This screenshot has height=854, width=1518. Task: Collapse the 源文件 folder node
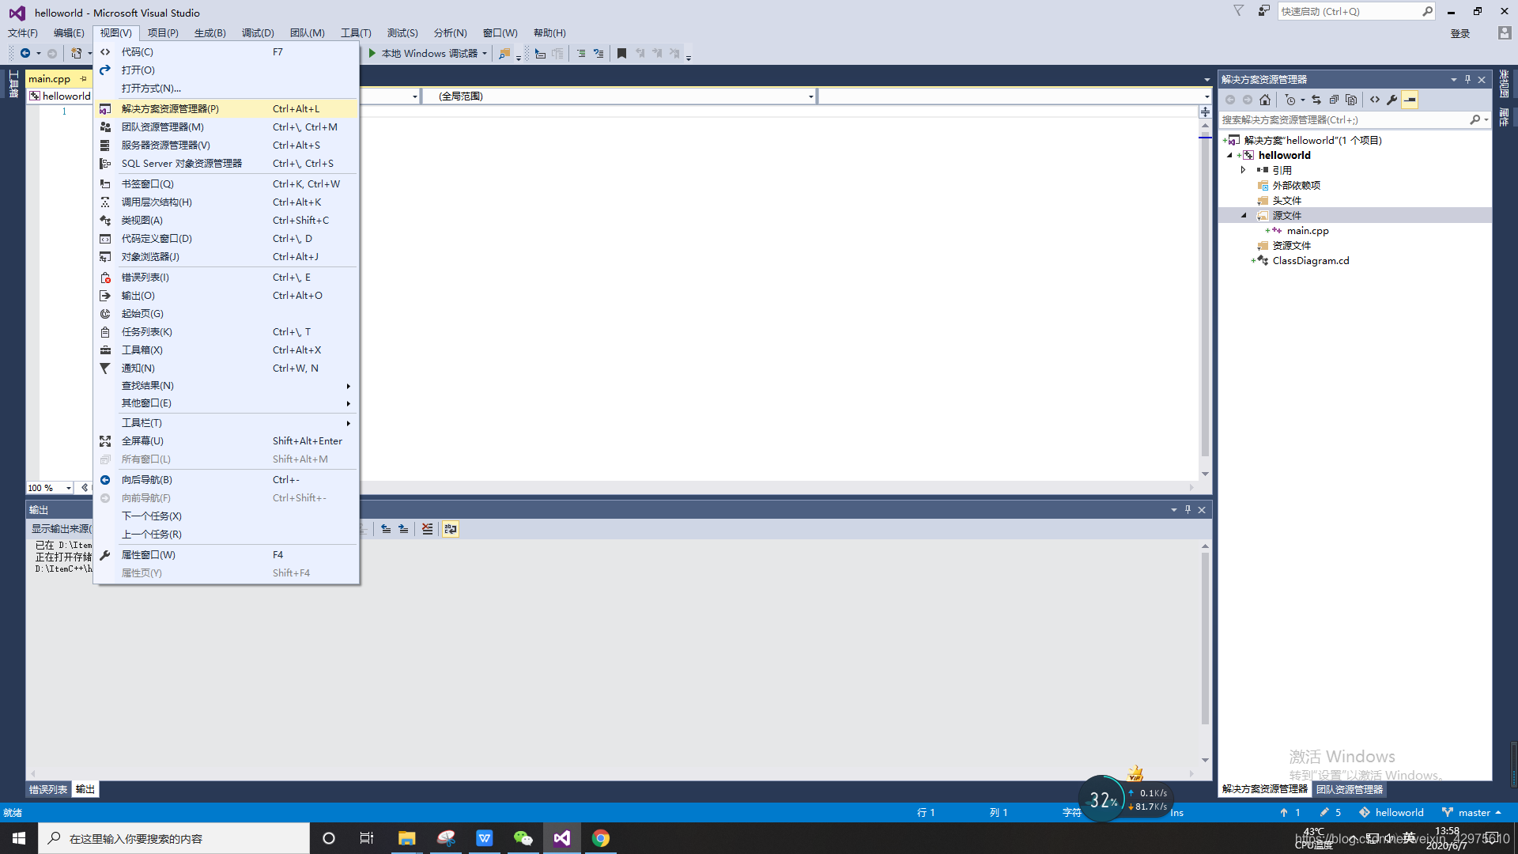(1243, 215)
